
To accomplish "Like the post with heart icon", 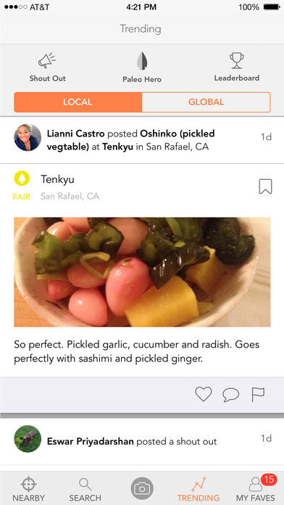I will [204, 394].
